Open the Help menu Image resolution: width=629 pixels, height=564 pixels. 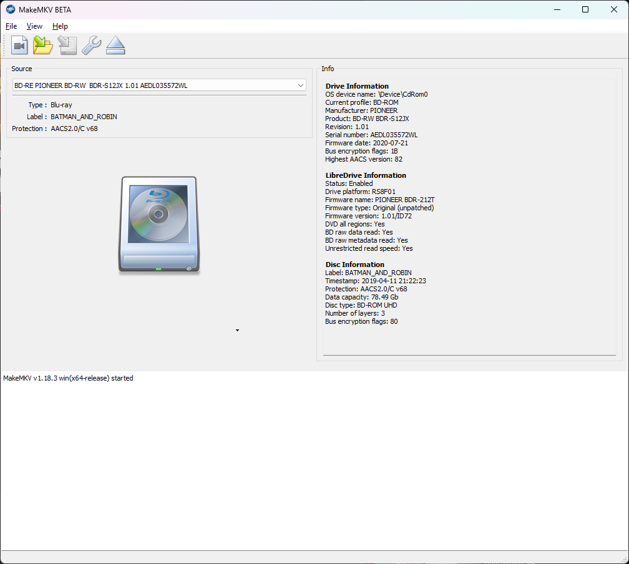60,26
